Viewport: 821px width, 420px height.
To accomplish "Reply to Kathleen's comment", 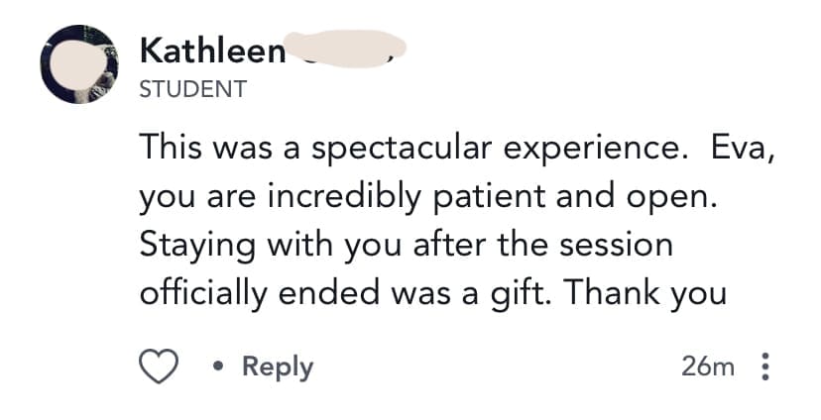I will pos(278,367).
